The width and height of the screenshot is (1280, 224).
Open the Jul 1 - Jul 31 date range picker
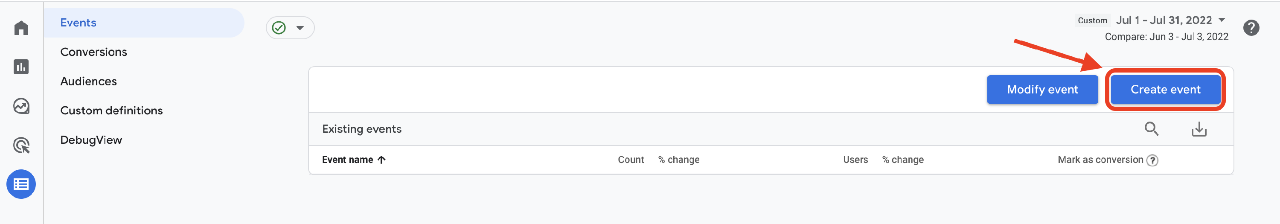[x=1171, y=20]
